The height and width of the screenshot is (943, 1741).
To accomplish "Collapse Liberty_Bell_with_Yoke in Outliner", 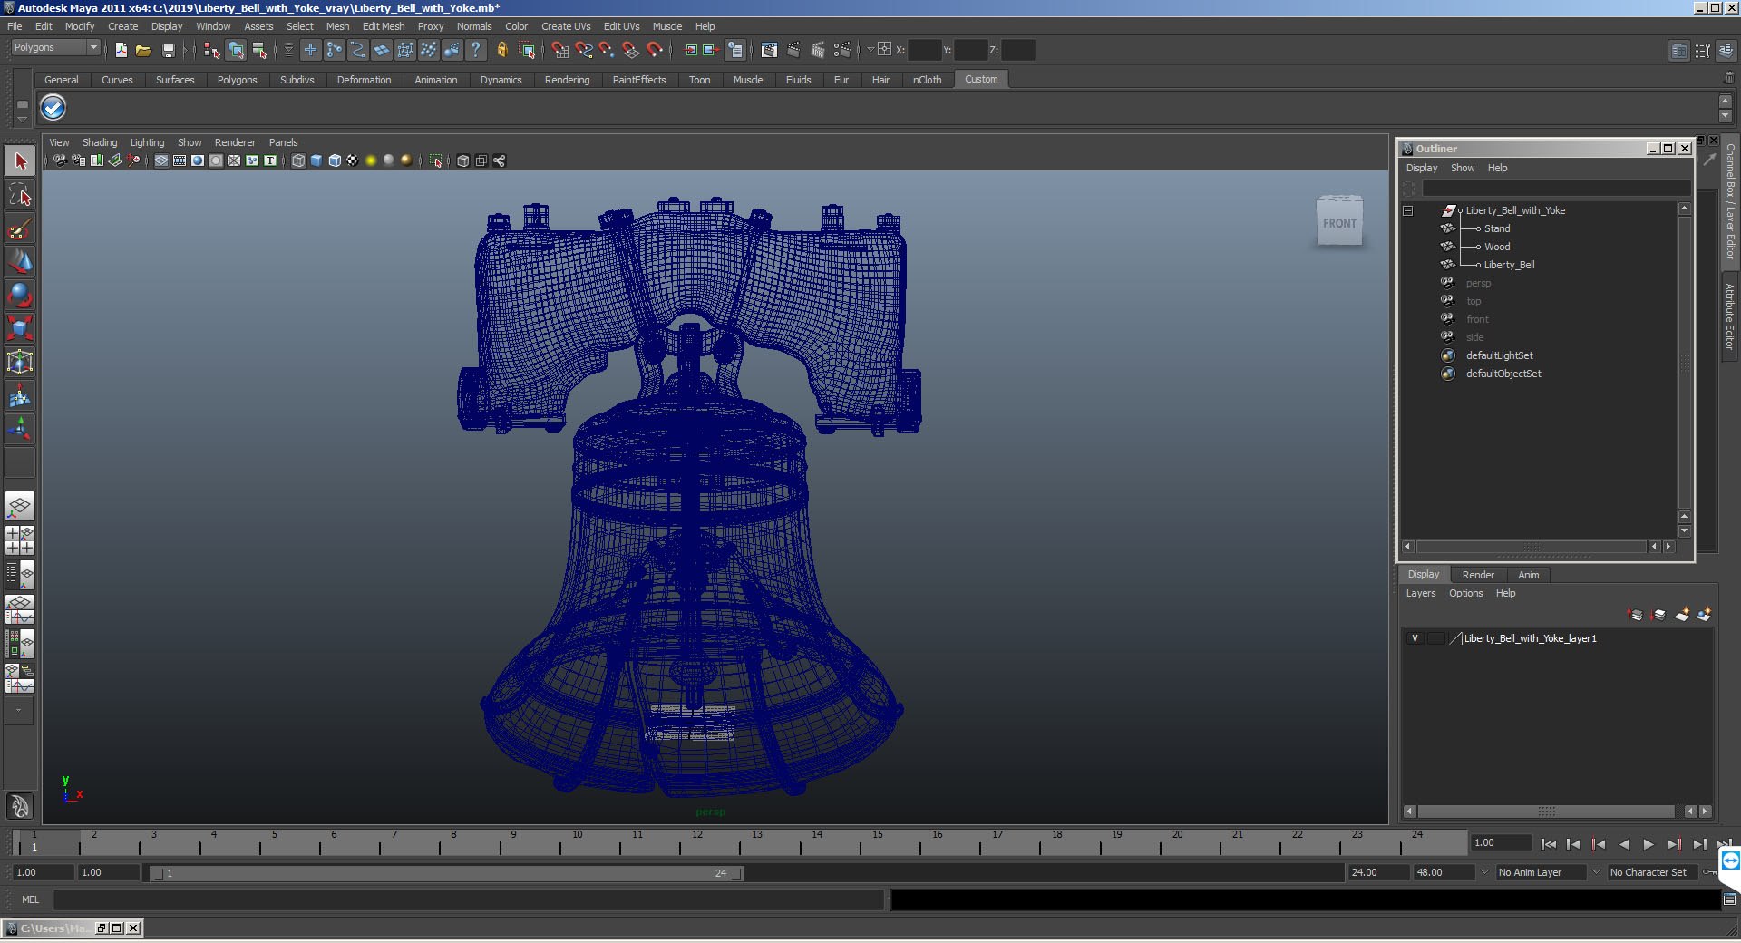I will [1408, 210].
